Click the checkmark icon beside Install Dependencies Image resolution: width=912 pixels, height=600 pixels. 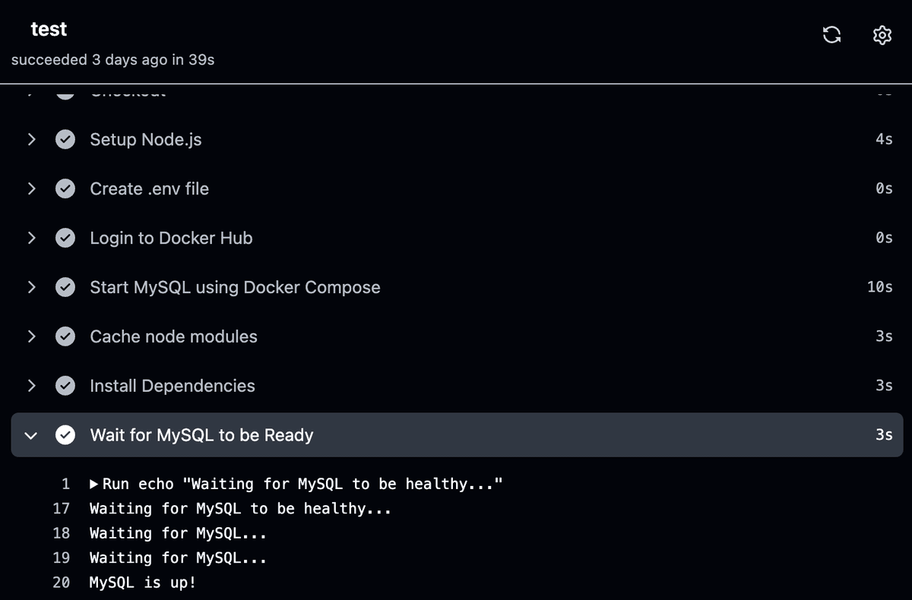pos(65,386)
